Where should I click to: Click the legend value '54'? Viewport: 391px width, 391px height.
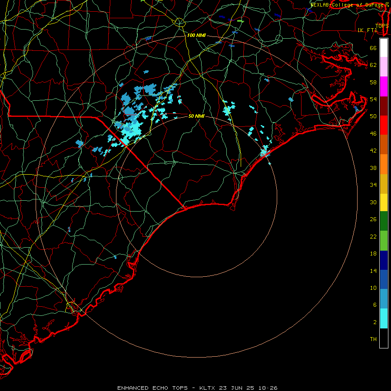click(x=373, y=99)
